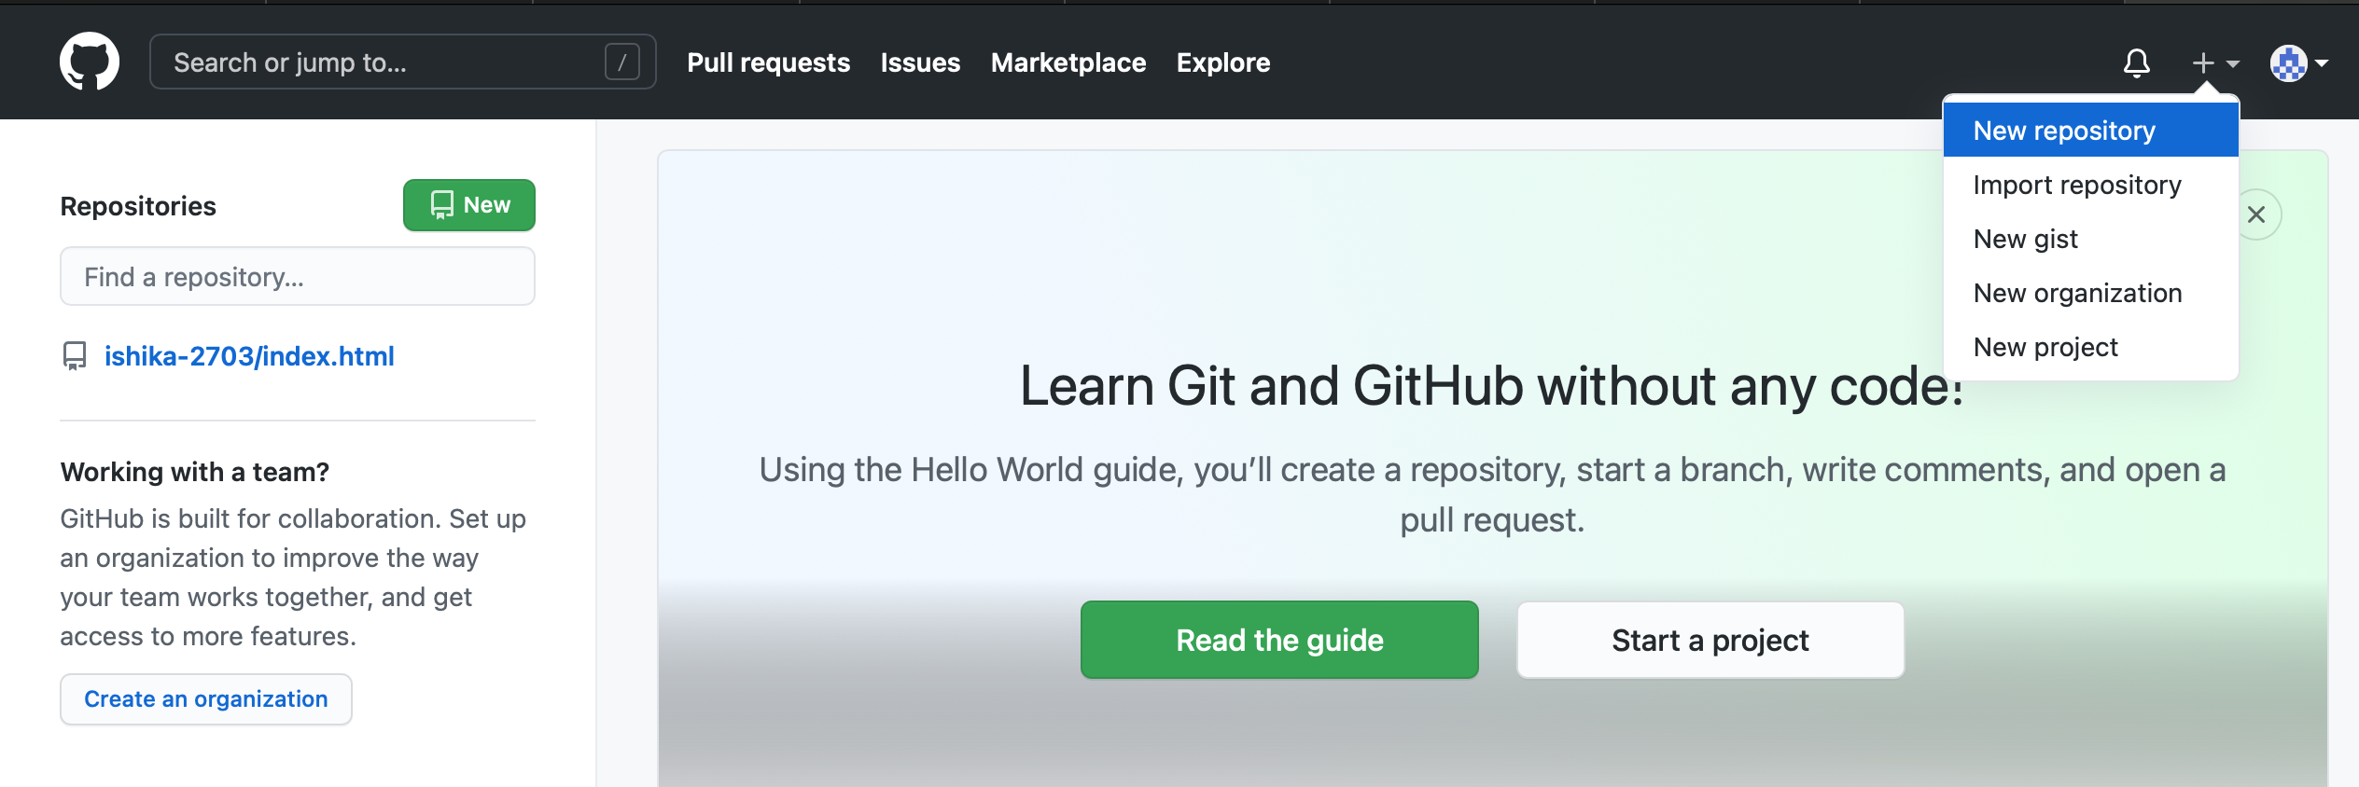Choose New organization in the menu
2359x787 pixels.
[2090, 293]
